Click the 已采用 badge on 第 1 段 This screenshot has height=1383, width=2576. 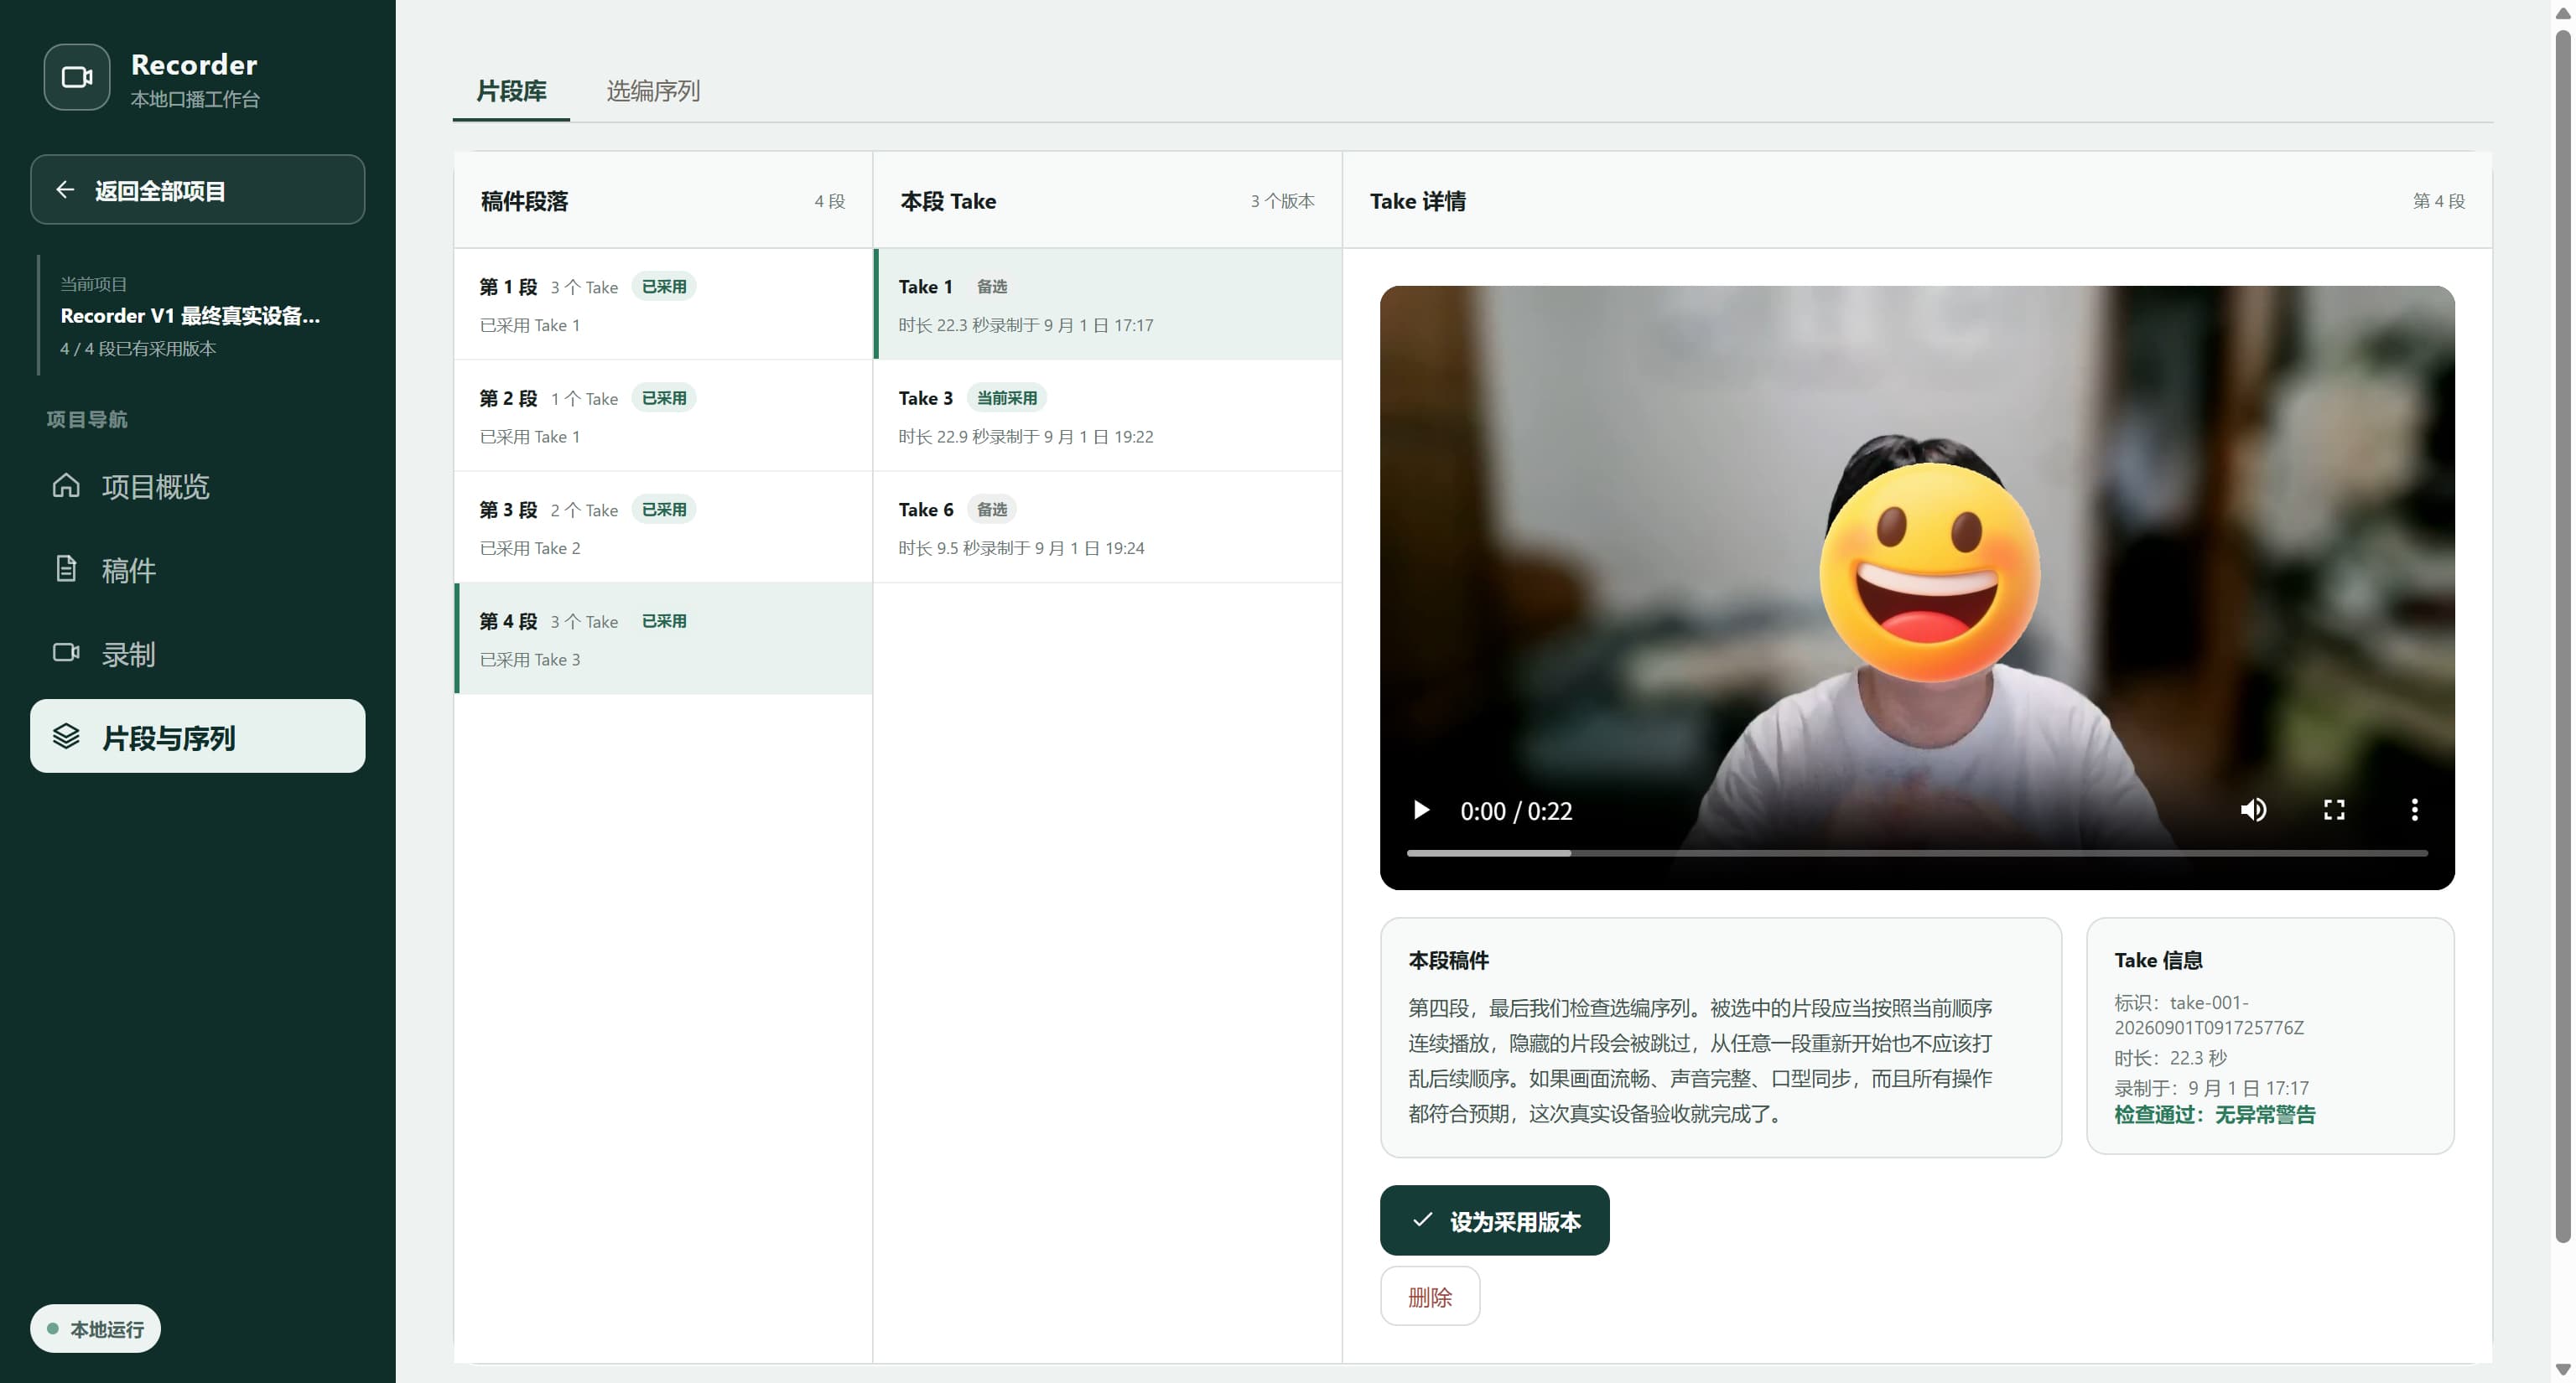coord(664,287)
